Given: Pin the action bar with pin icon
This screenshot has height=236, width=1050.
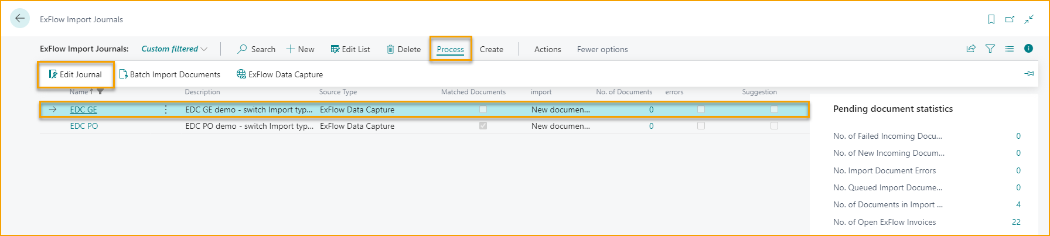Looking at the screenshot, I should pos(1029,74).
